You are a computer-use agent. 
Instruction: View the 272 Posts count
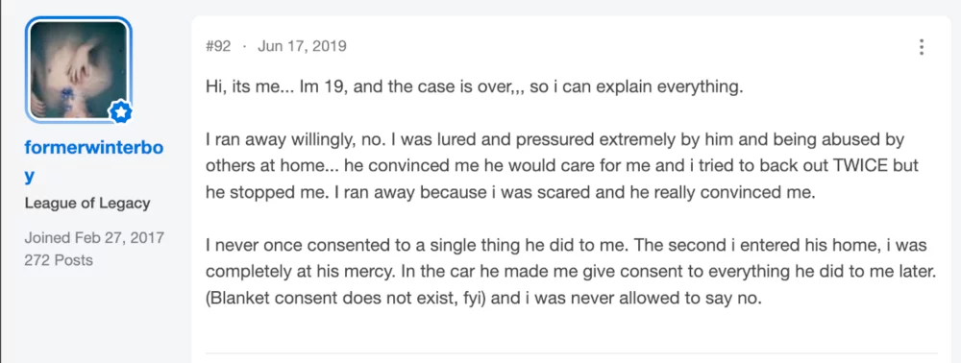click(59, 260)
